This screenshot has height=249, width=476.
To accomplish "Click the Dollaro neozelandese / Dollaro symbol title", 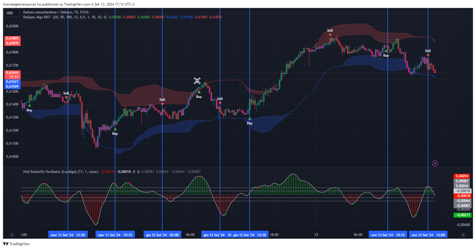I will [56, 12].
